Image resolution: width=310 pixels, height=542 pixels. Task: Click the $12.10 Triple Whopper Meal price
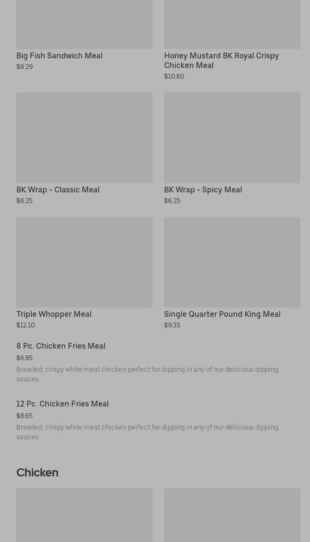click(x=26, y=325)
